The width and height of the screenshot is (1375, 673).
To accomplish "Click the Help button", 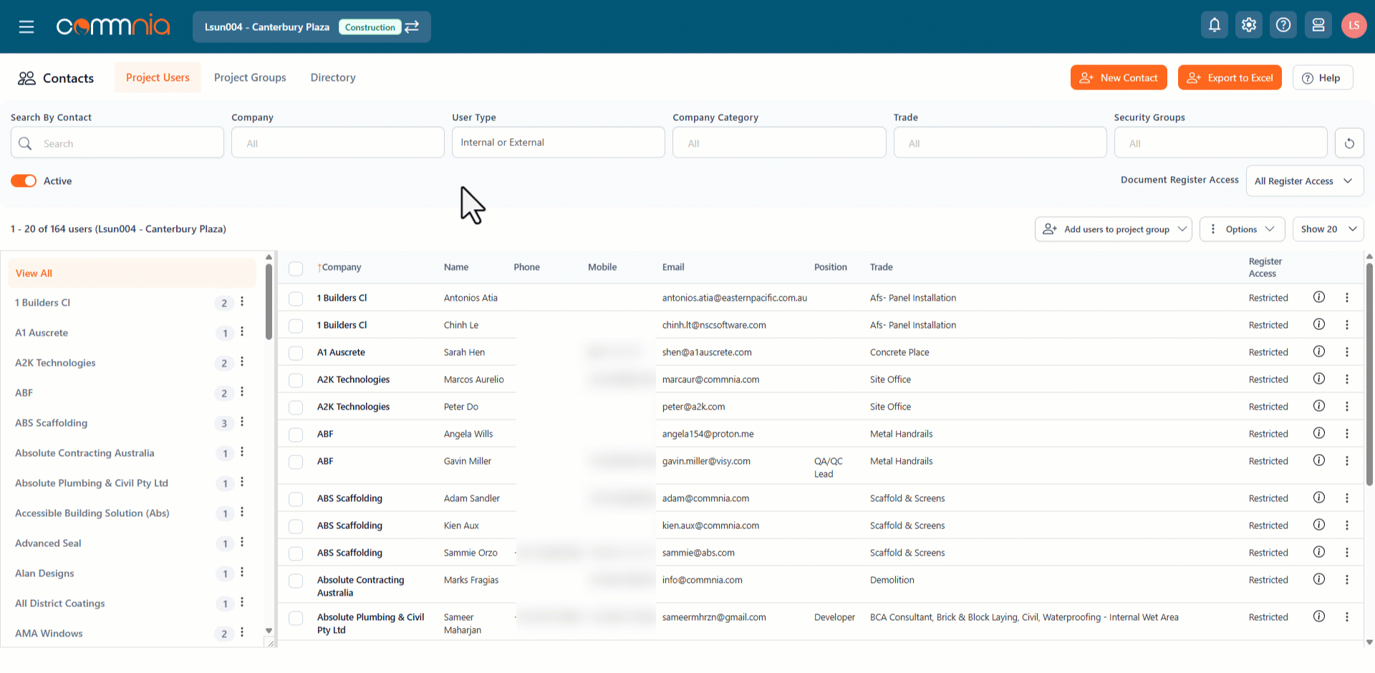I will pos(1323,77).
